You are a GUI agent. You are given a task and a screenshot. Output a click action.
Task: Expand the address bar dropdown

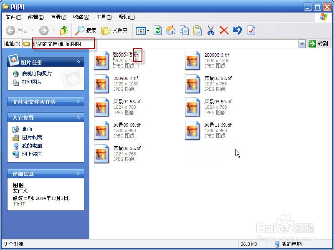point(302,44)
